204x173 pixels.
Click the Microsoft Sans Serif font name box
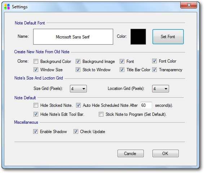click(x=73, y=37)
